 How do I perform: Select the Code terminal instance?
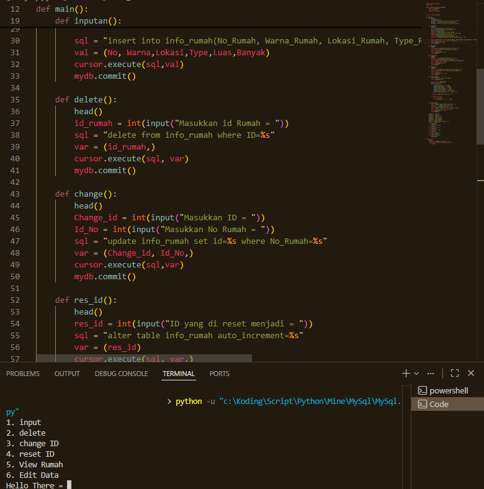(x=439, y=404)
